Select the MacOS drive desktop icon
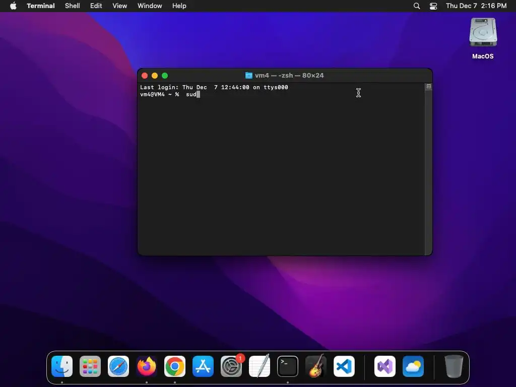This screenshot has height=387, width=516. coord(483,38)
